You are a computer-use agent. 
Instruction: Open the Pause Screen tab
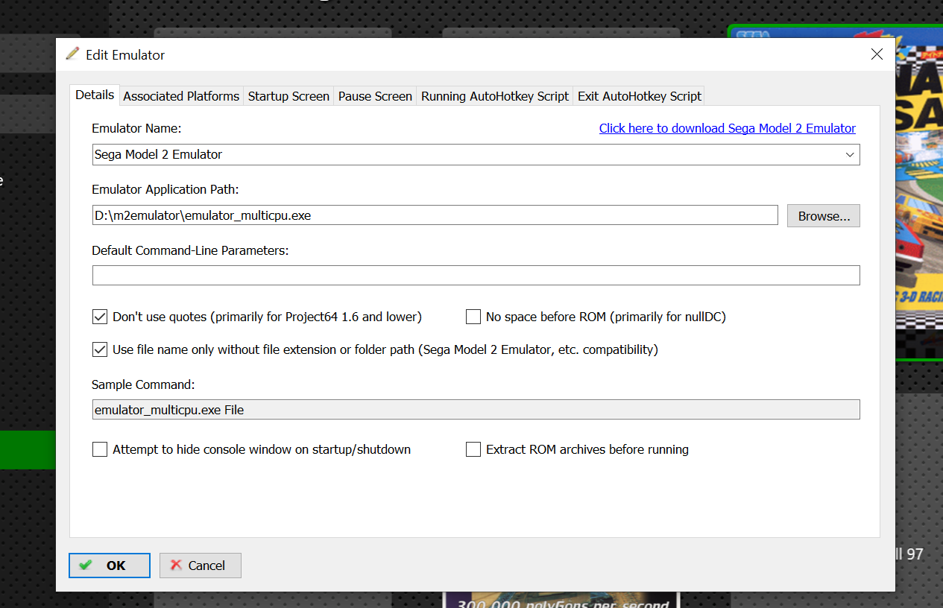click(375, 96)
